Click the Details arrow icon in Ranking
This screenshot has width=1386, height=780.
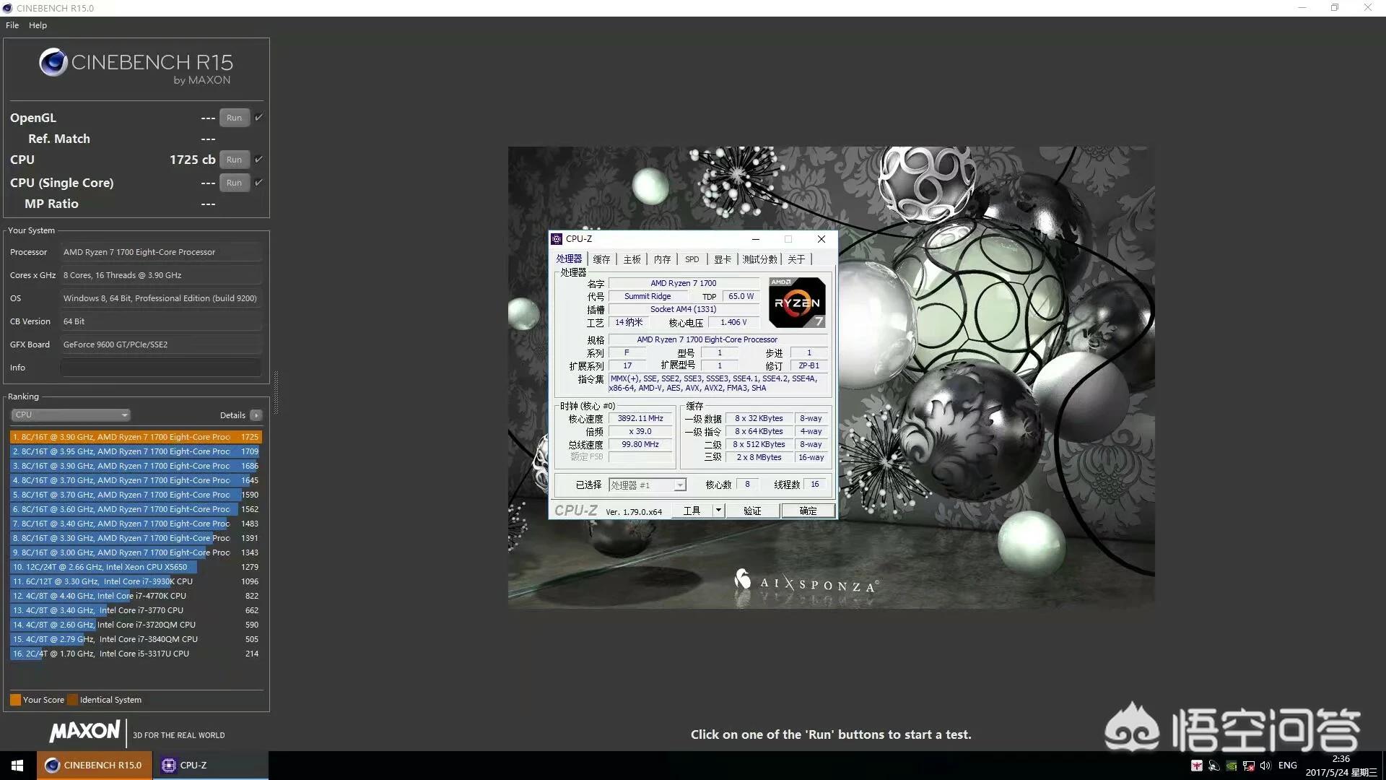coord(256,415)
